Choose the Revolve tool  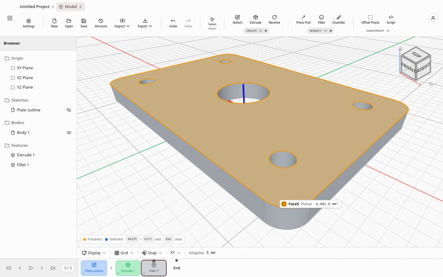274,19
